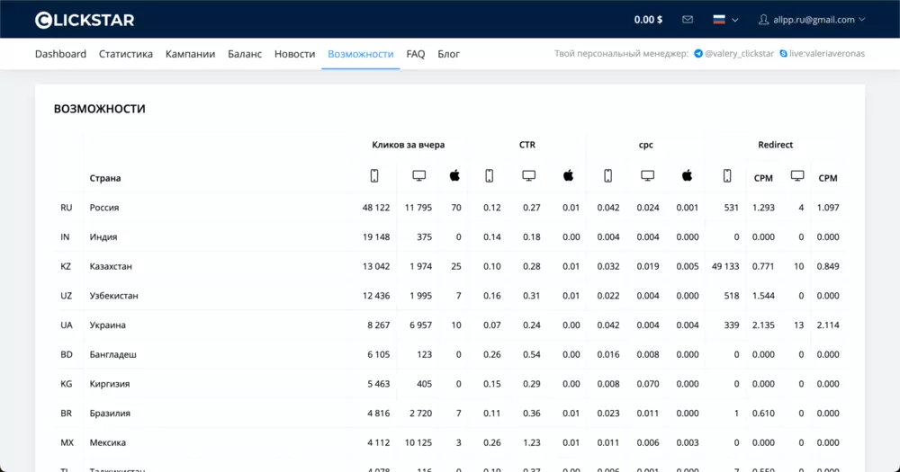Go to the Кампании section
This screenshot has width=900, height=472.
tap(190, 54)
